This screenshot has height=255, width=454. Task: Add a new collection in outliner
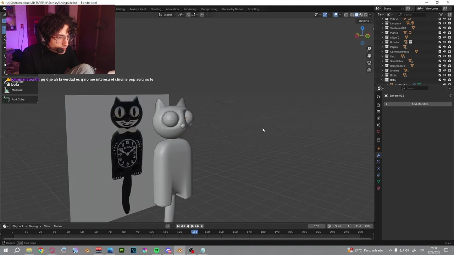(x=450, y=15)
